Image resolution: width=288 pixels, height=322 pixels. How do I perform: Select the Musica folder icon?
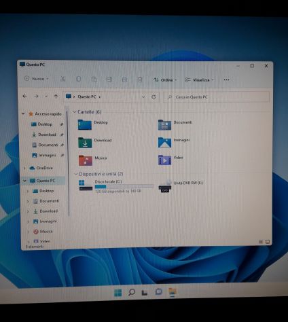point(86,160)
